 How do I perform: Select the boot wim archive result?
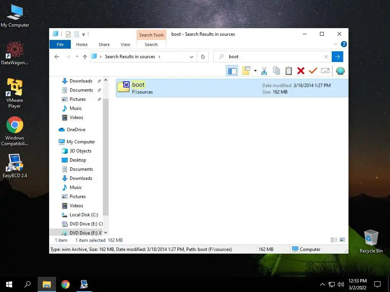(x=232, y=88)
